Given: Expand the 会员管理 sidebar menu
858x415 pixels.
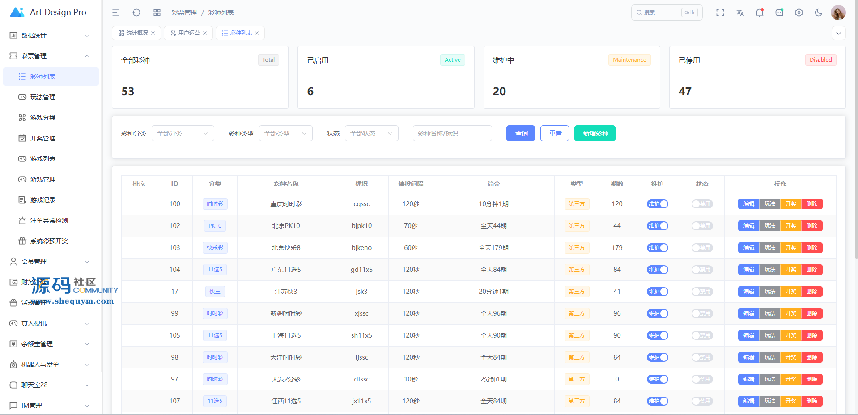Looking at the screenshot, I should (x=49, y=262).
